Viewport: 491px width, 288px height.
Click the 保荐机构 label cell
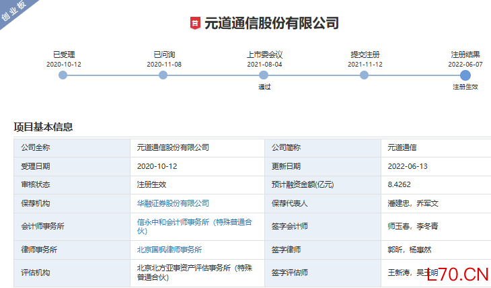(72, 203)
